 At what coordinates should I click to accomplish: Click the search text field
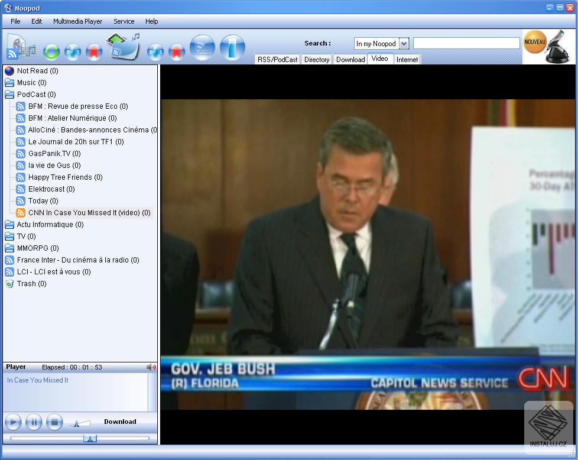(466, 44)
